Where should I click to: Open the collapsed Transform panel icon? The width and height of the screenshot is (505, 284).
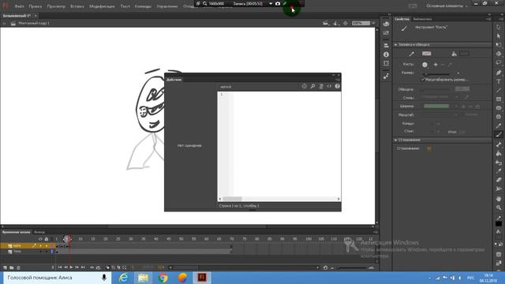point(386,63)
